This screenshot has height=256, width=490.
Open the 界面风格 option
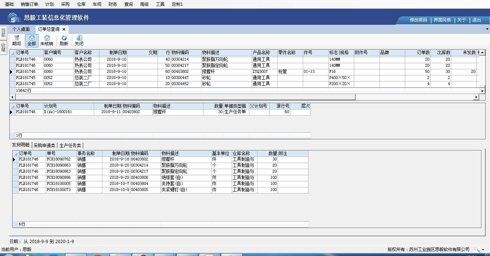pos(442,20)
